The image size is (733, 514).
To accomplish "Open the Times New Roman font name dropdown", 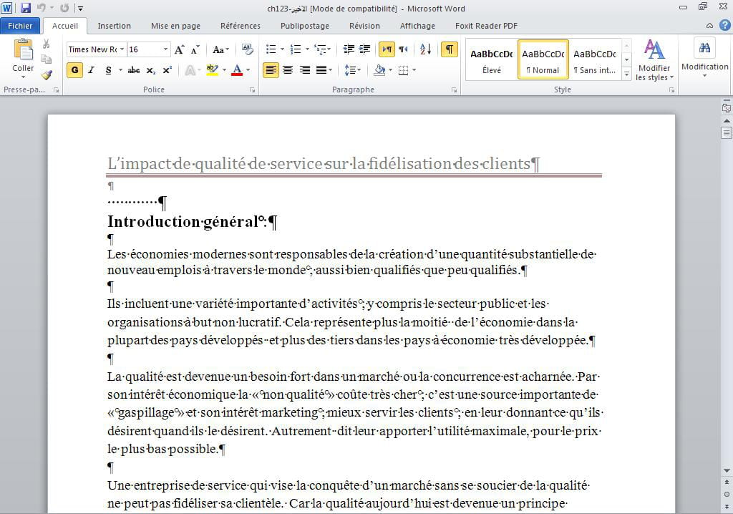I will click(122, 49).
